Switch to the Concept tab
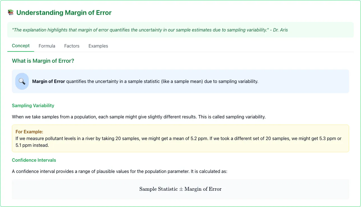Viewport: 361px width, 207px height. tap(21, 46)
